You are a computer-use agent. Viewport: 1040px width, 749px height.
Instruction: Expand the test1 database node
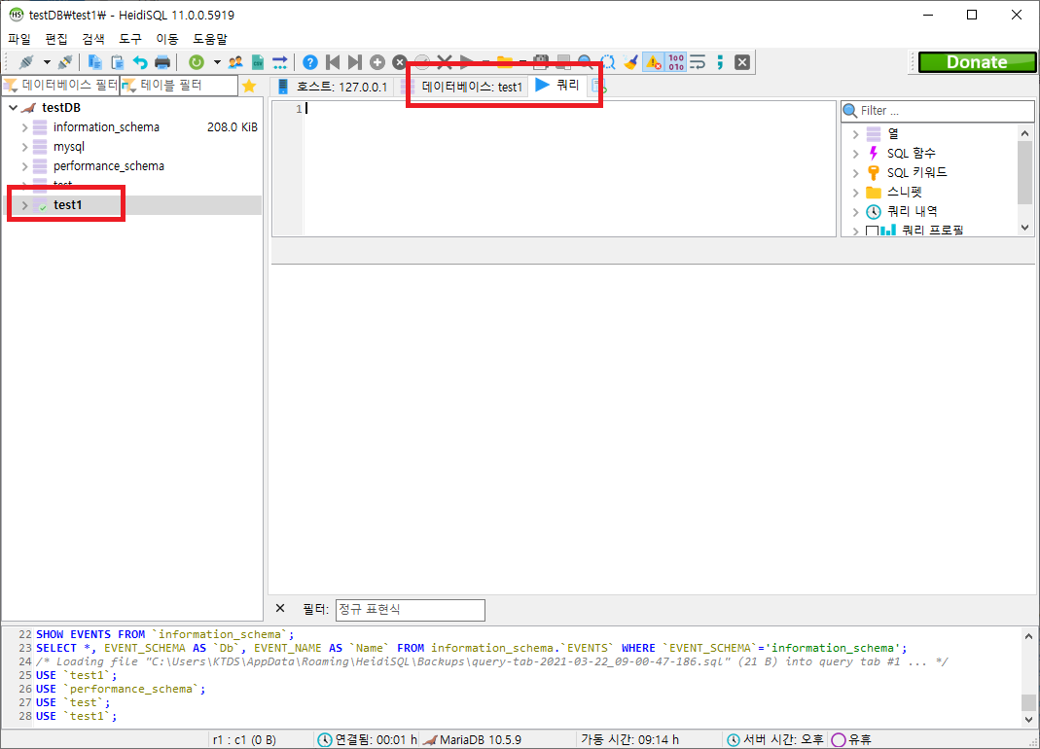pyautogui.click(x=24, y=205)
